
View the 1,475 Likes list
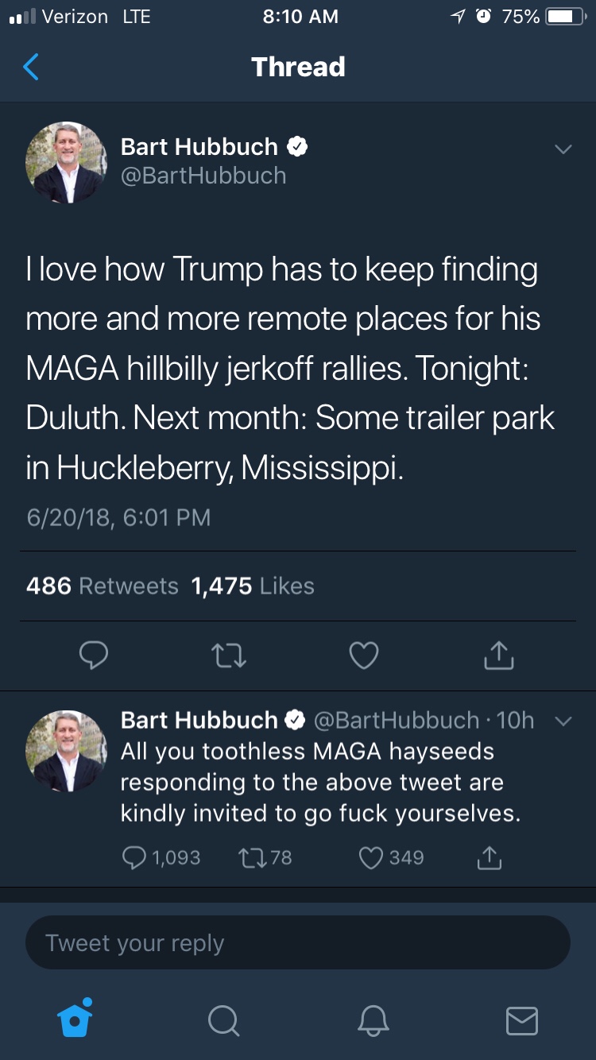click(x=253, y=586)
